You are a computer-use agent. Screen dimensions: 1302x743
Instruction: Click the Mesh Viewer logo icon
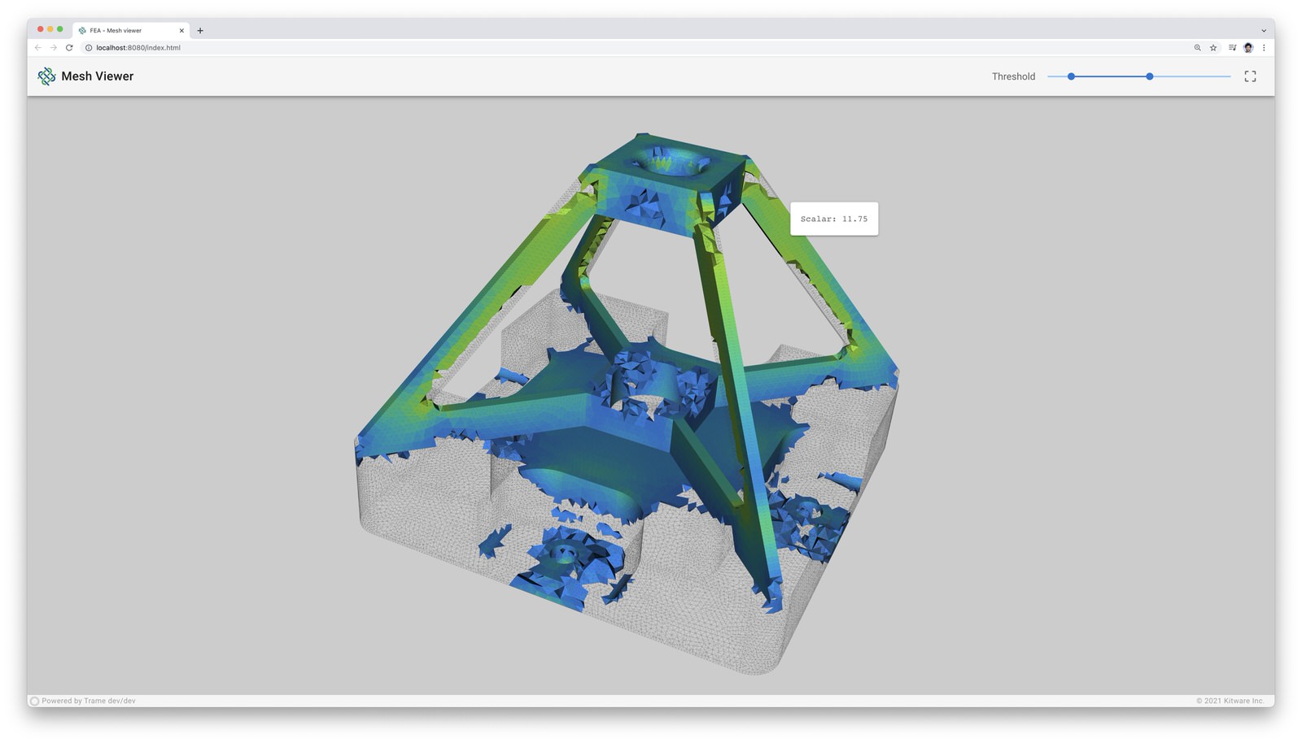46,76
